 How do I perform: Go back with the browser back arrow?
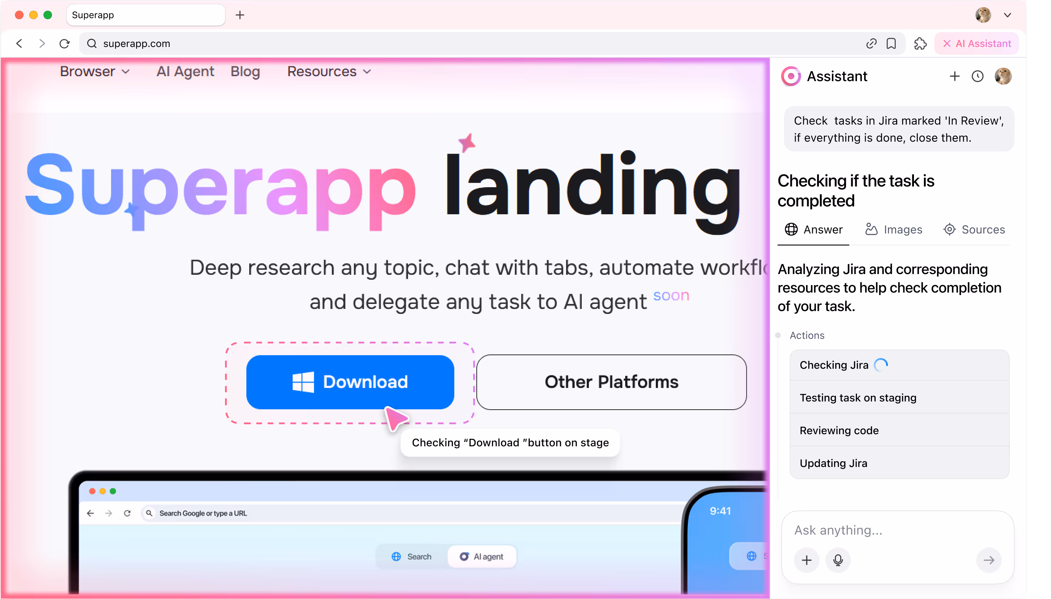pos(19,43)
